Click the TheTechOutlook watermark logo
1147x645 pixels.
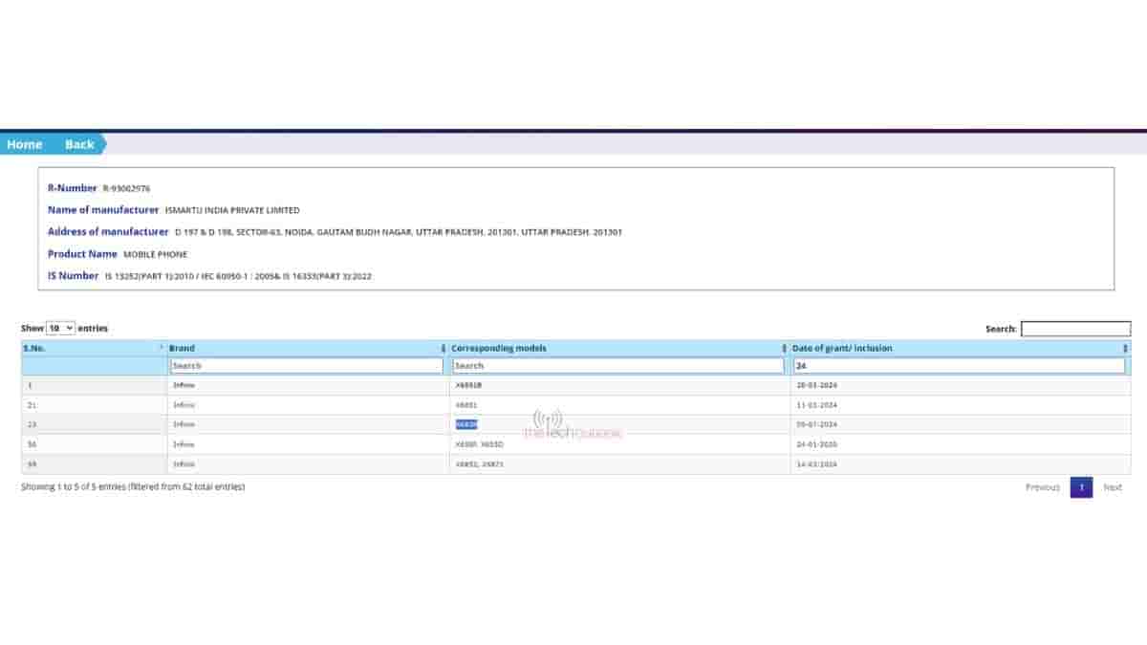572,425
